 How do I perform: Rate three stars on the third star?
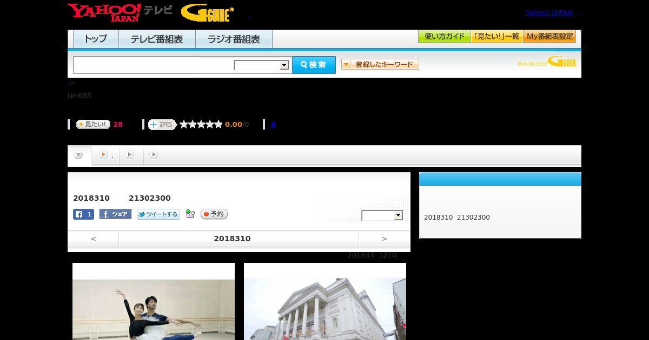201,125
